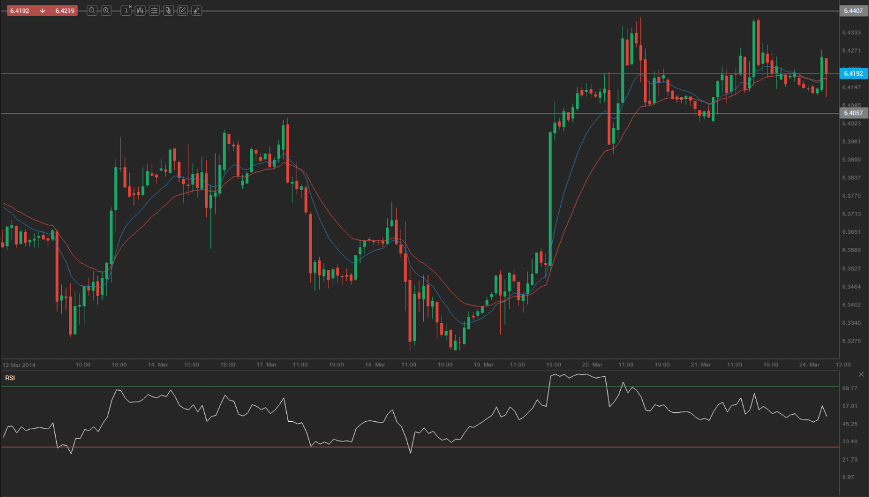Click the zoom in magnifier icon

[x=106, y=10]
